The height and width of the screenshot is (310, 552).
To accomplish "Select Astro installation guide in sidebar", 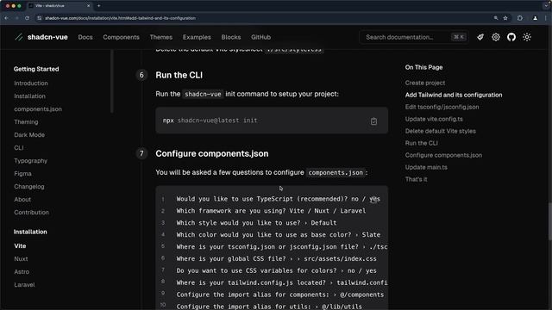I will (22, 272).
